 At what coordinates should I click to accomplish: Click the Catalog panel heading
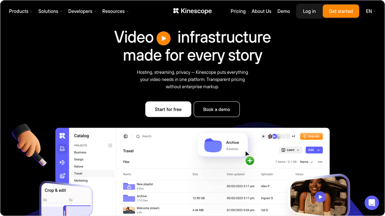click(81, 136)
